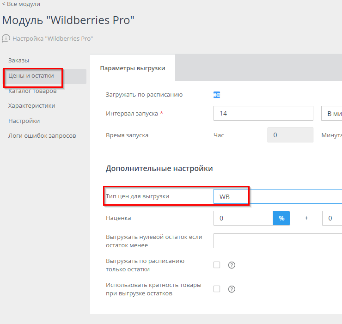Open Настройки in the sidebar
Viewport: 342px width, 324px height.
(24, 121)
